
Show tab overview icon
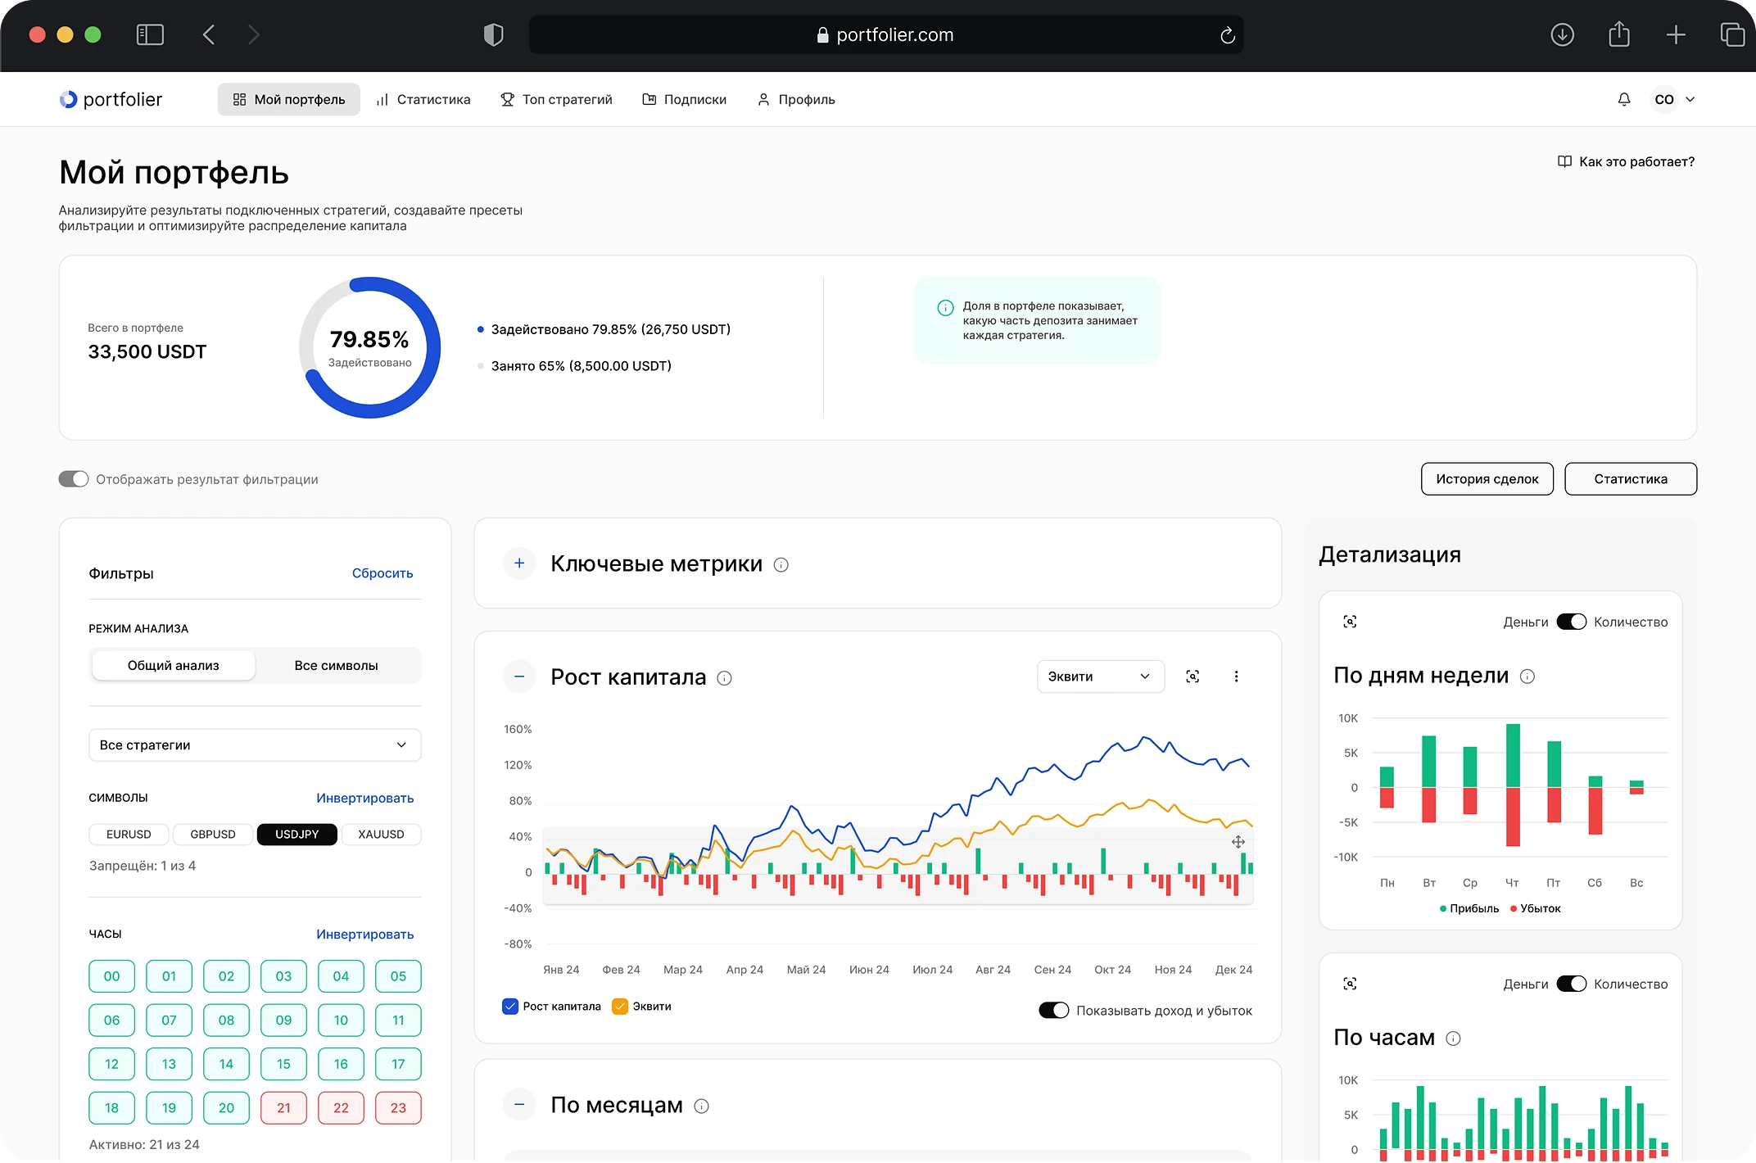tap(1731, 34)
